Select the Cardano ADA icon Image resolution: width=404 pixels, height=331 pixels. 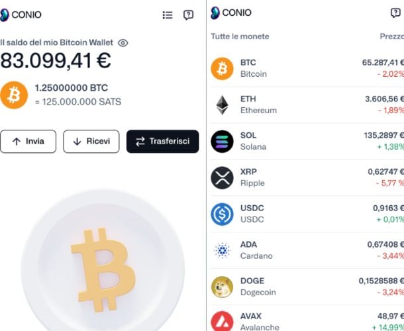point(222,250)
